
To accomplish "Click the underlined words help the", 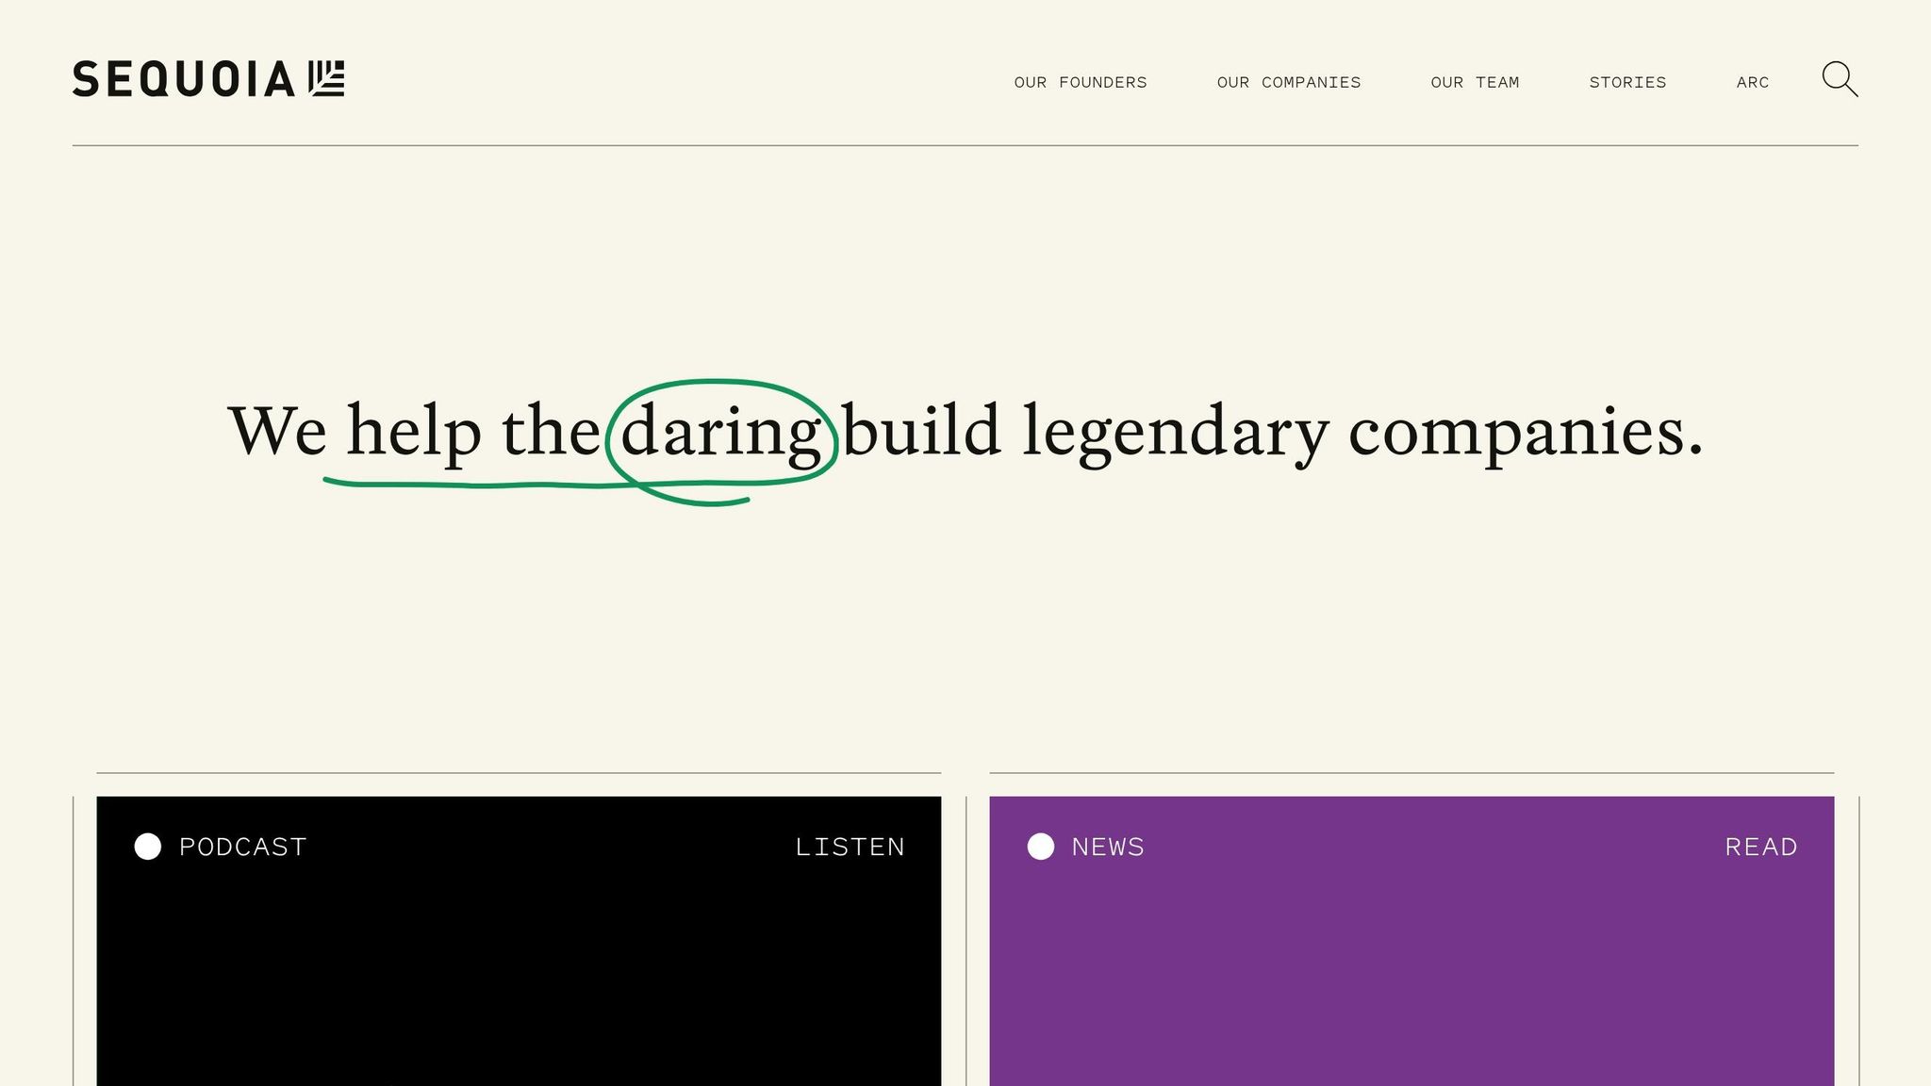I will tap(471, 434).
